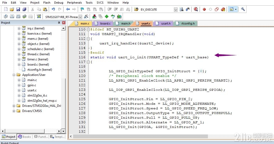
Task: Expand the Drivers/STM32G0xx_HAL_Dri folder
Action: pos(14,106)
